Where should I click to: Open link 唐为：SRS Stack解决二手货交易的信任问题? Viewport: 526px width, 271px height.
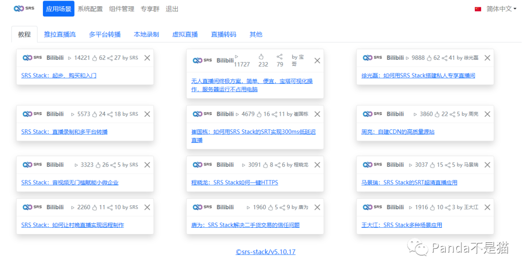[245, 225]
